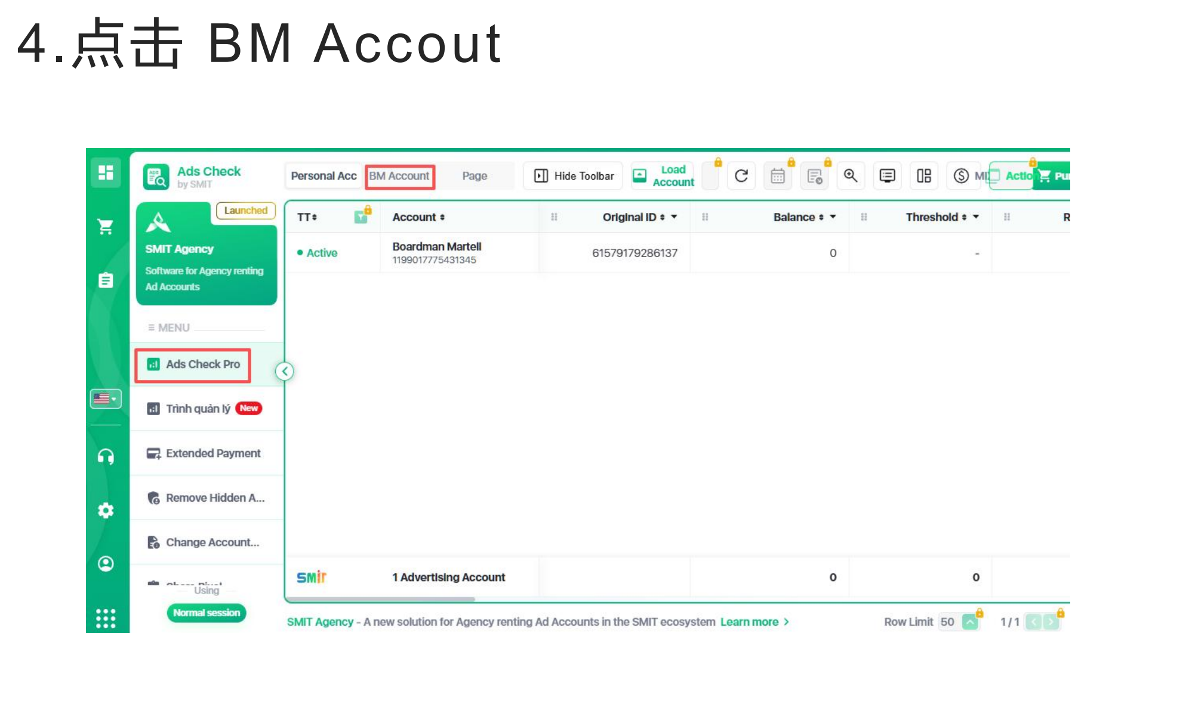The width and height of the screenshot is (1192, 720).
Task: Switch to the BM Account tab
Action: tap(399, 176)
